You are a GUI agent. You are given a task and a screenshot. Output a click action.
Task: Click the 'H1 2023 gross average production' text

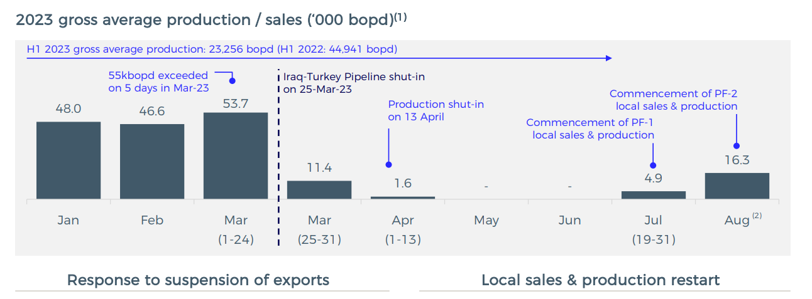[x=212, y=48]
